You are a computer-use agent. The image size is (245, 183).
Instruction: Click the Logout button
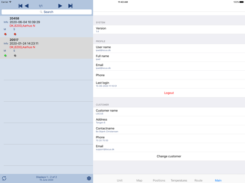(169, 93)
